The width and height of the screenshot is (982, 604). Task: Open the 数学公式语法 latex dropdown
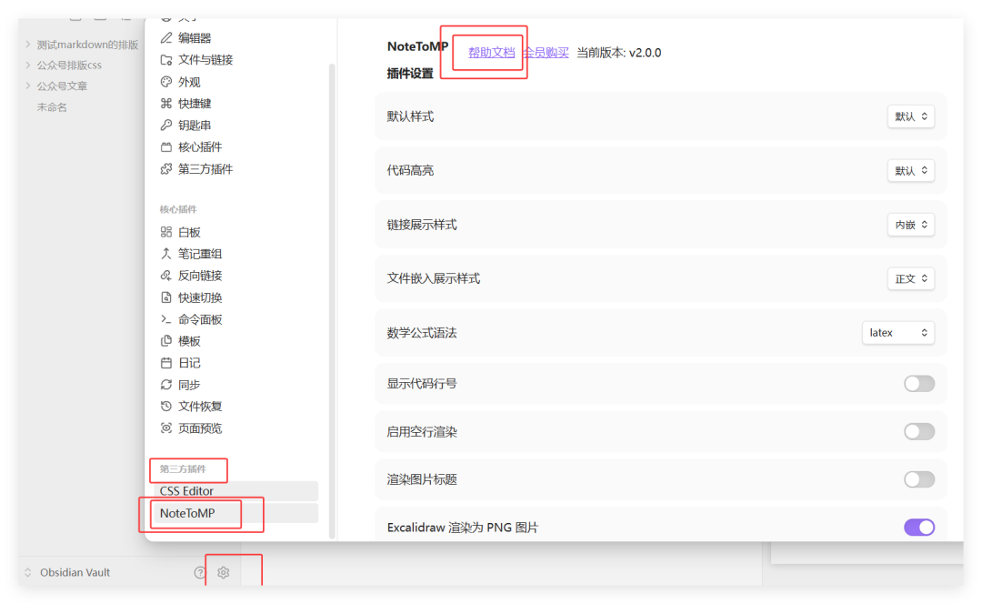pyautogui.click(x=898, y=332)
